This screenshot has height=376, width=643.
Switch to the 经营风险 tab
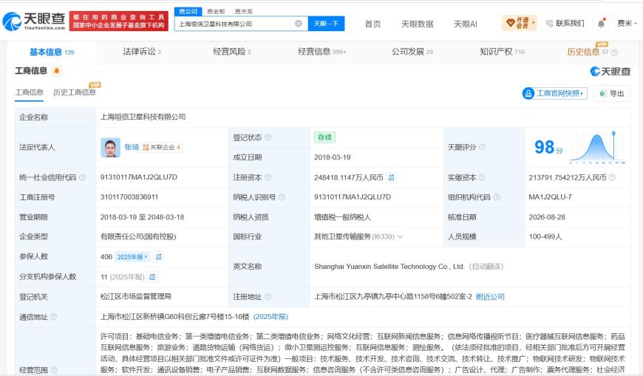tap(231, 52)
